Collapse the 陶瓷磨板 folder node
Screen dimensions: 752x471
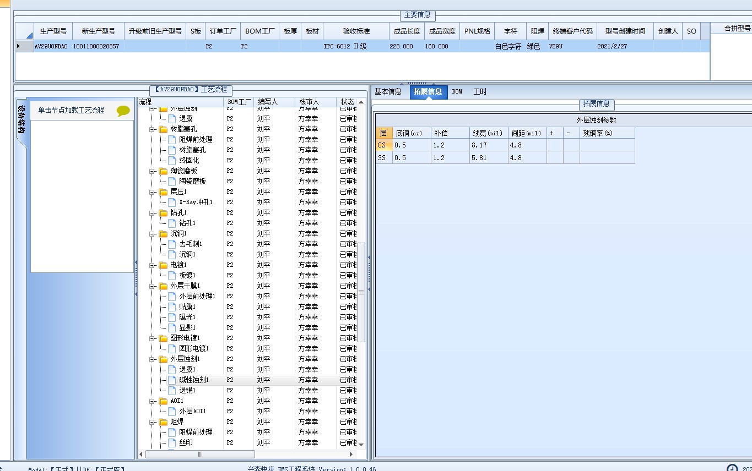click(152, 171)
